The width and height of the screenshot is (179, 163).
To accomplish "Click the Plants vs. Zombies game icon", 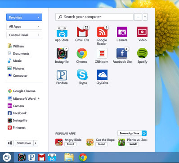I will pos(121,142).
